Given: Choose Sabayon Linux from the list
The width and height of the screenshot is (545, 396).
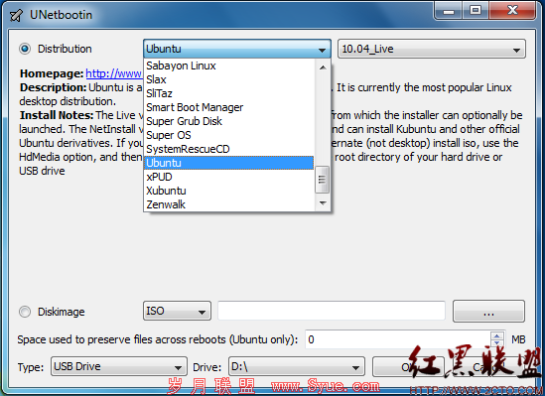Looking at the screenshot, I should 229,66.
